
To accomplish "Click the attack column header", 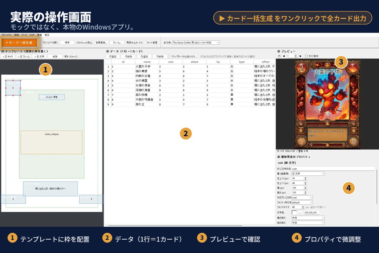I will tap(194, 62).
